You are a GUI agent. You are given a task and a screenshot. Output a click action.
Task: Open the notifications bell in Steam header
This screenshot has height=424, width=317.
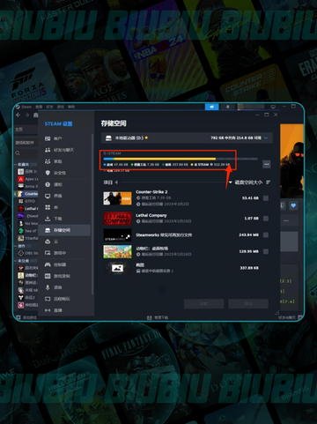point(227,107)
